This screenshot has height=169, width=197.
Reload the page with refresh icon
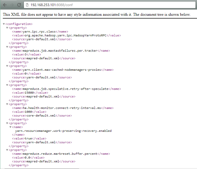(x=19, y=5)
